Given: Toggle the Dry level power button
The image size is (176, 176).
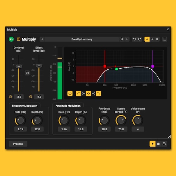Looking at the screenshot, I should pos(11,97).
